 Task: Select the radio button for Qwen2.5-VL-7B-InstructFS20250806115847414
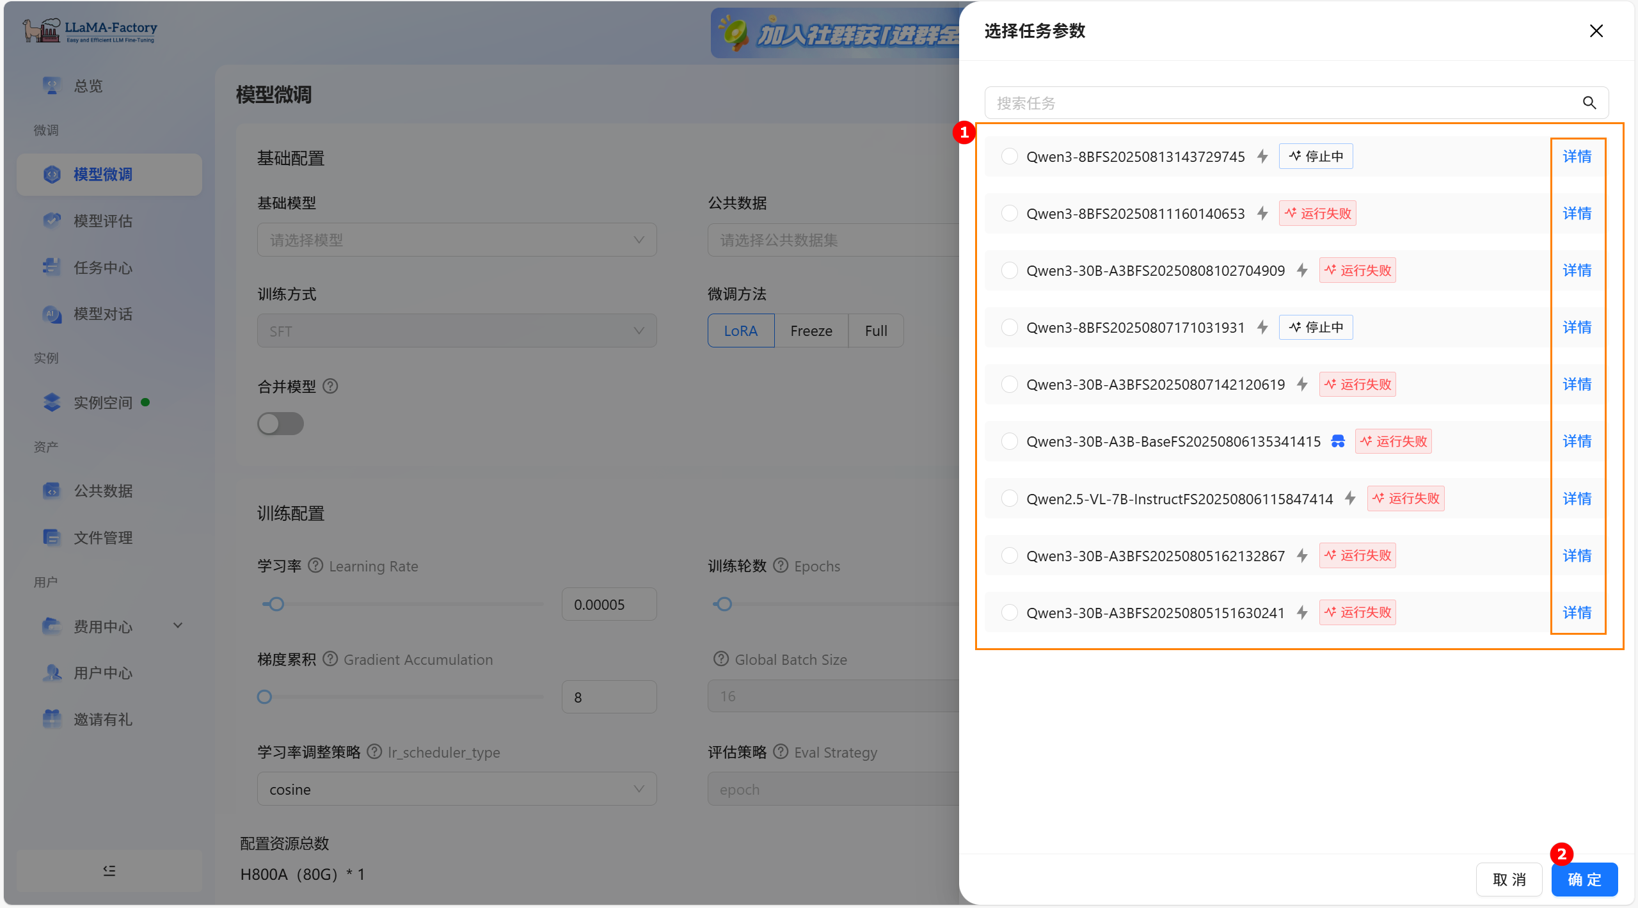point(1009,498)
